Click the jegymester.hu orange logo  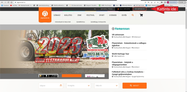(45, 15)
